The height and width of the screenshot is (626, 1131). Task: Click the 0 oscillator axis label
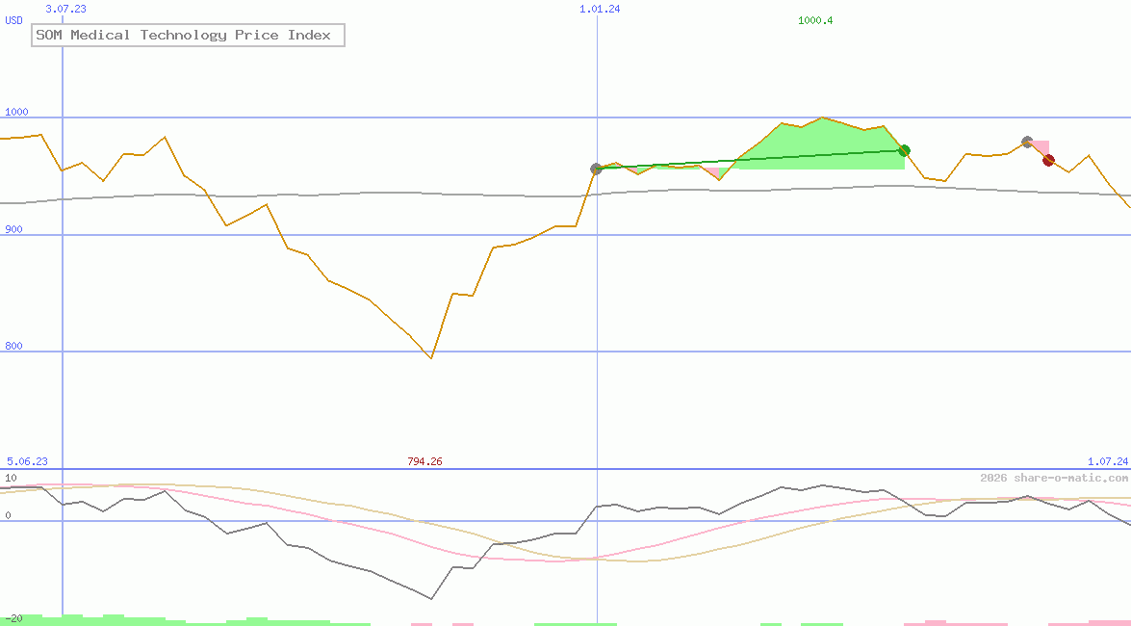click(8, 515)
